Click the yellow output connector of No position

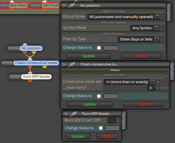[x=34, y=52]
